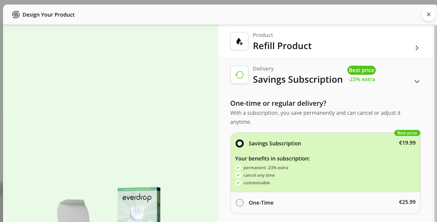
Task: Click the checkmark beside permanent -23% extra
Action: tap(238, 168)
